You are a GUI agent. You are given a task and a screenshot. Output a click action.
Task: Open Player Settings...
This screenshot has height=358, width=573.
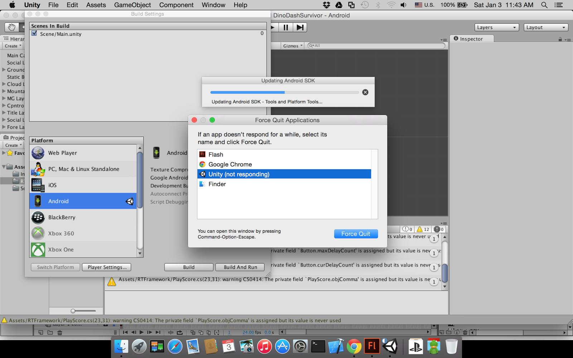tap(107, 267)
